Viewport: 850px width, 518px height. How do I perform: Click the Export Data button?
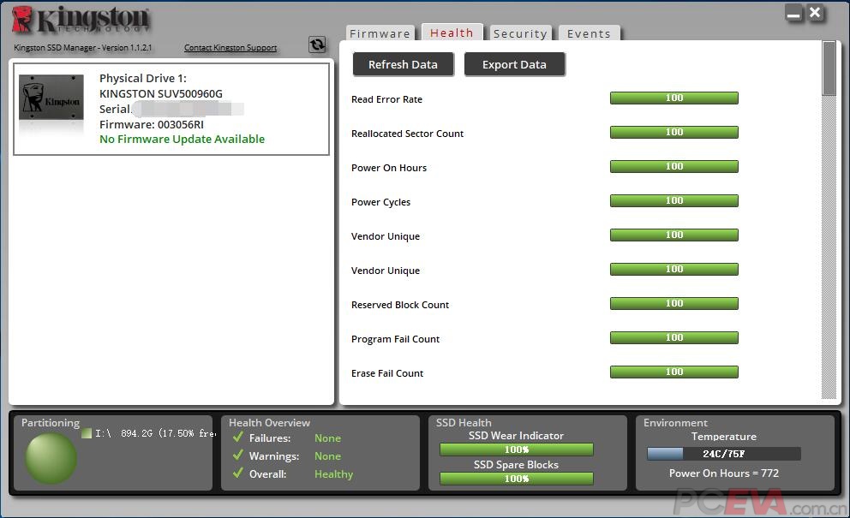point(514,64)
